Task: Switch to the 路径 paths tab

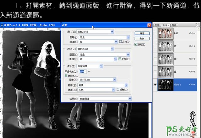Action: pyautogui.click(x=174, y=25)
